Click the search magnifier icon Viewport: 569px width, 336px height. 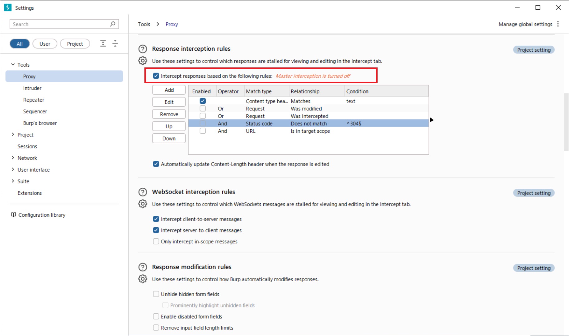113,24
